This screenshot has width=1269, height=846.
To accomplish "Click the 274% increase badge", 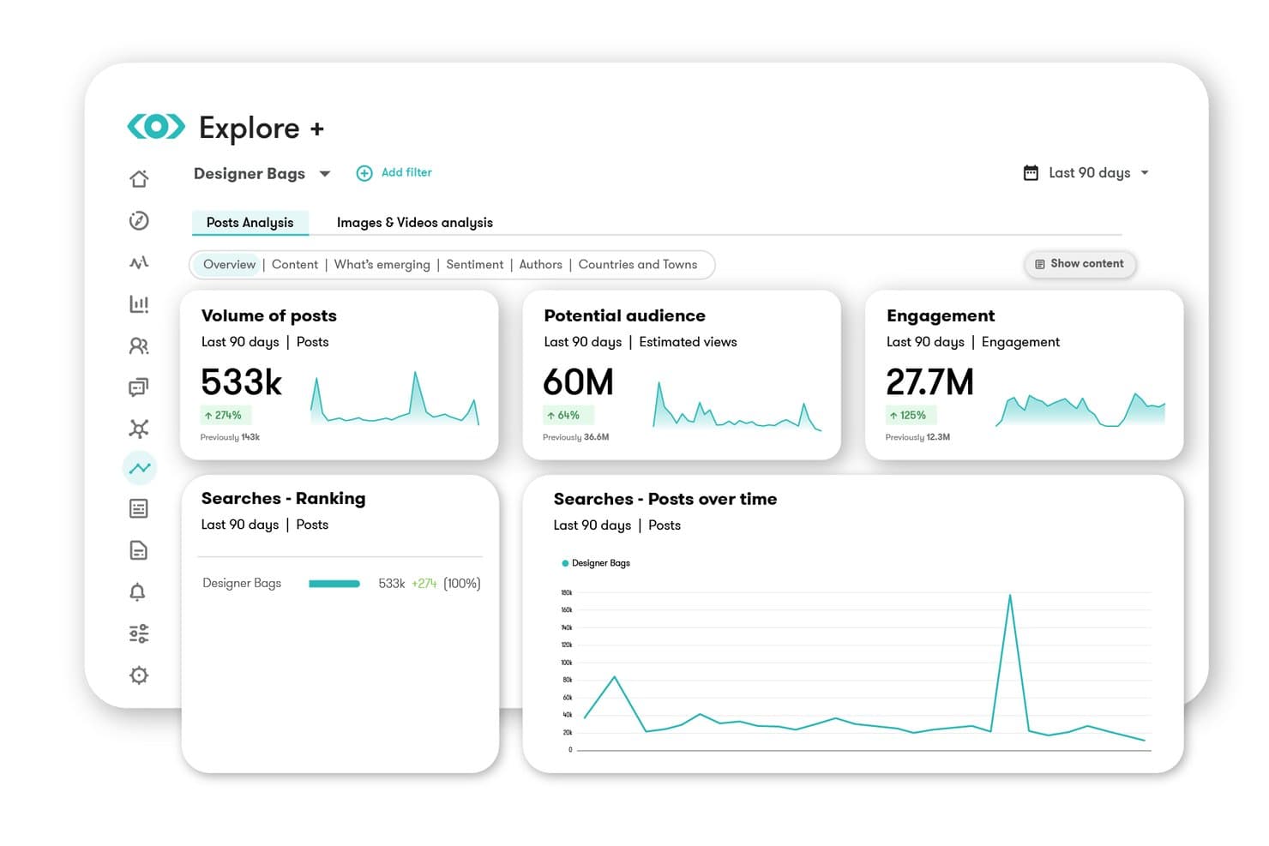I will pos(225,415).
